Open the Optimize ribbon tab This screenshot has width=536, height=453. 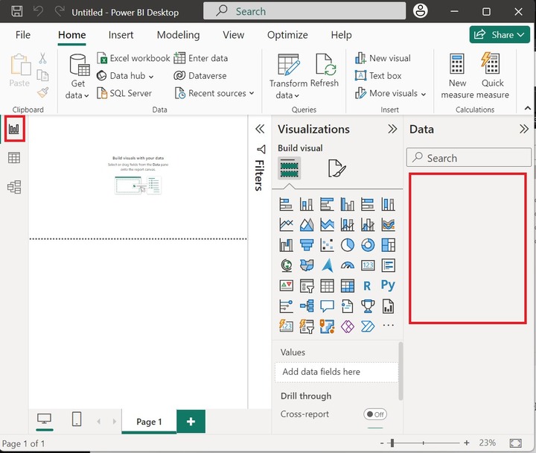click(287, 34)
